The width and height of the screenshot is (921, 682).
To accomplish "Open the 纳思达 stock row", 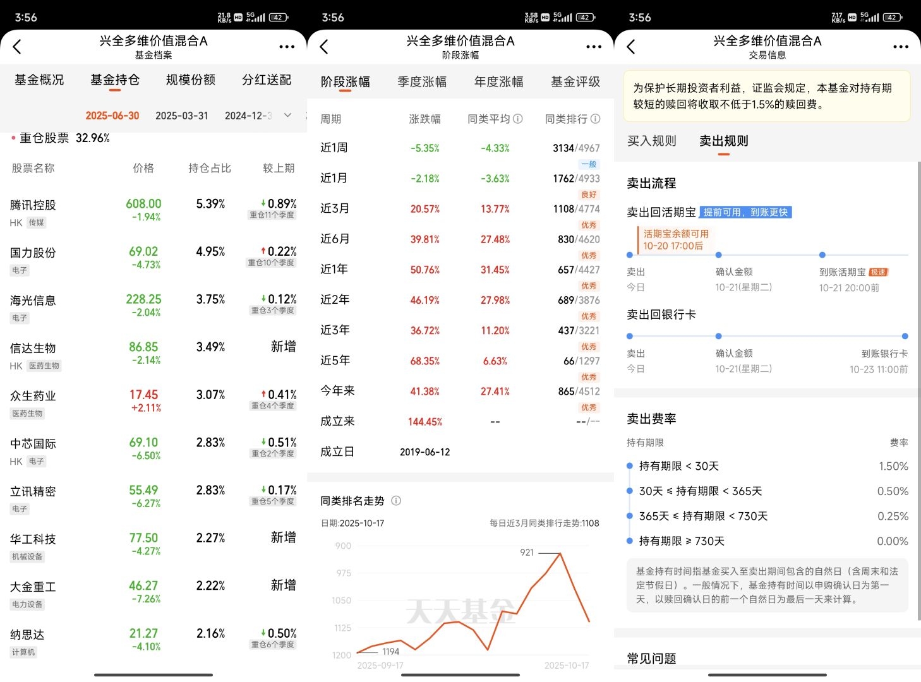I will pos(153,642).
